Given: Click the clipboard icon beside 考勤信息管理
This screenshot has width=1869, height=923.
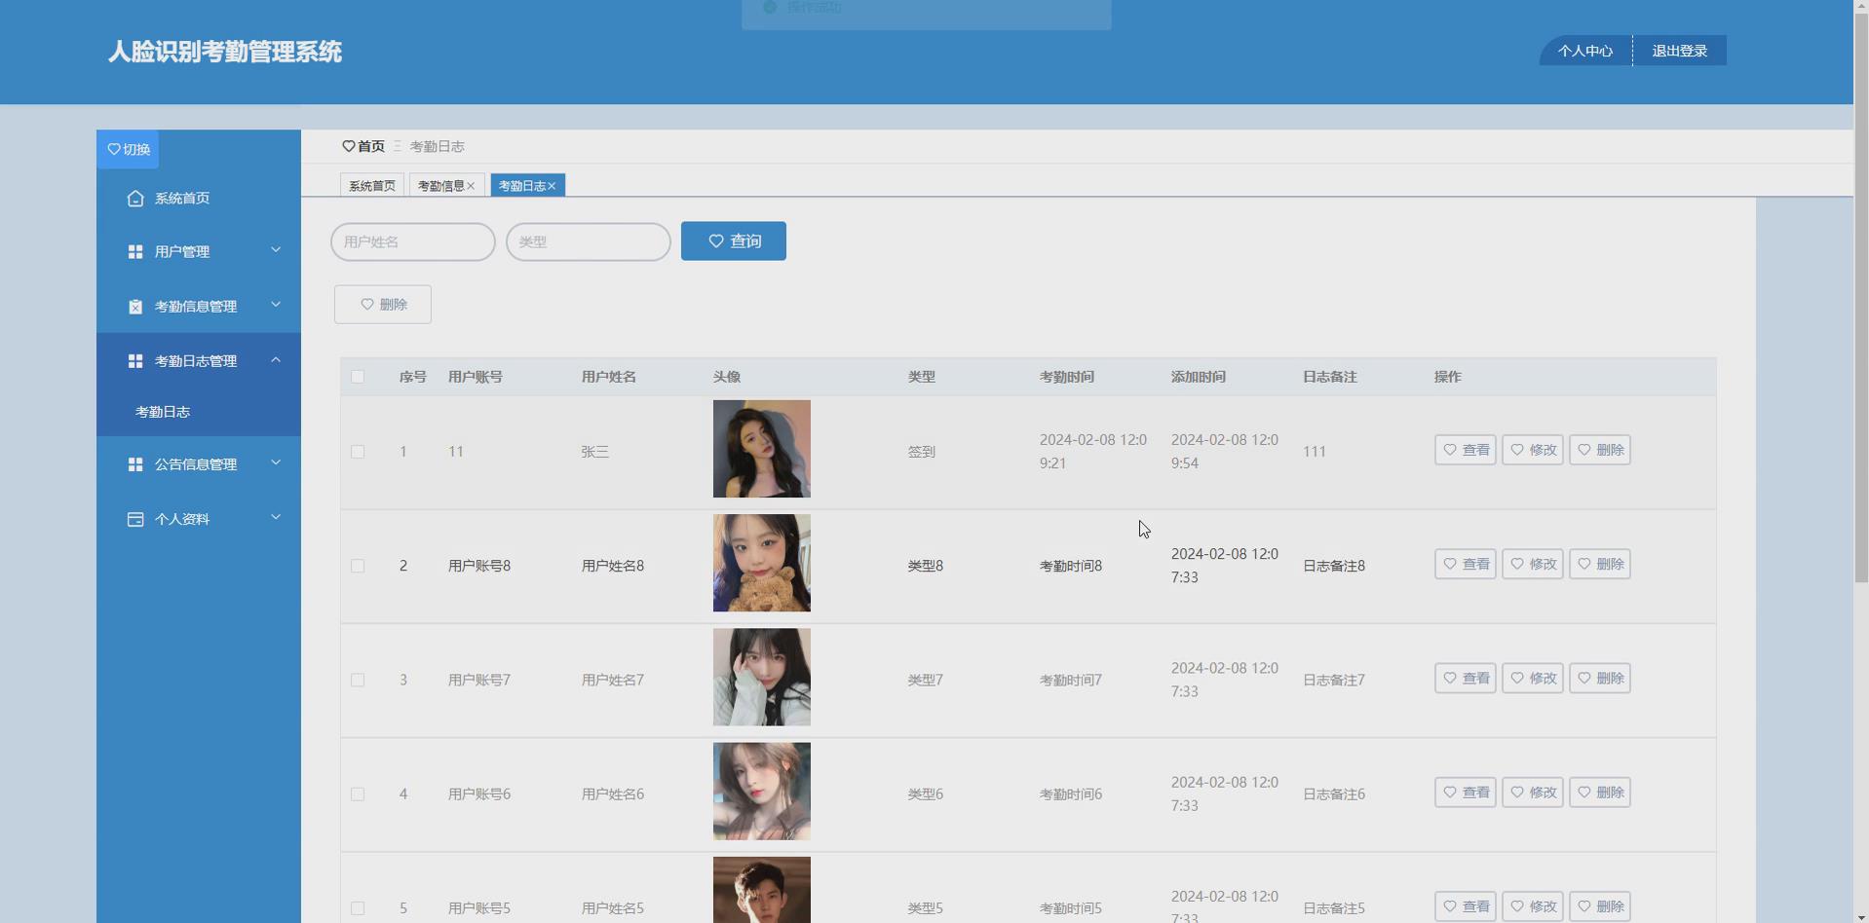Looking at the screenshot, I should (135, 307).
